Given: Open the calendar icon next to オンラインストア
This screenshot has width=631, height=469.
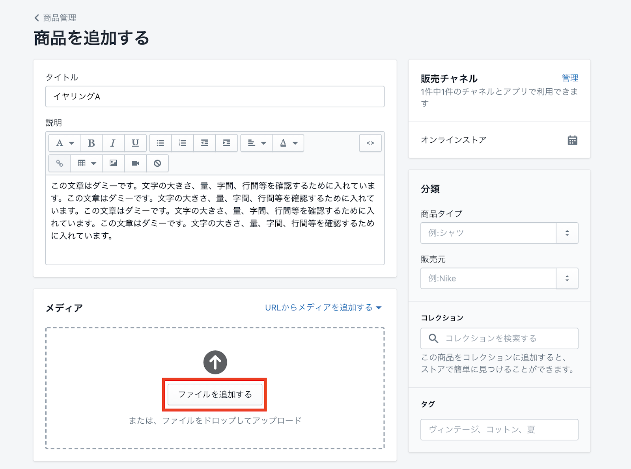Looking at the screenshot, I should [572, 140].
